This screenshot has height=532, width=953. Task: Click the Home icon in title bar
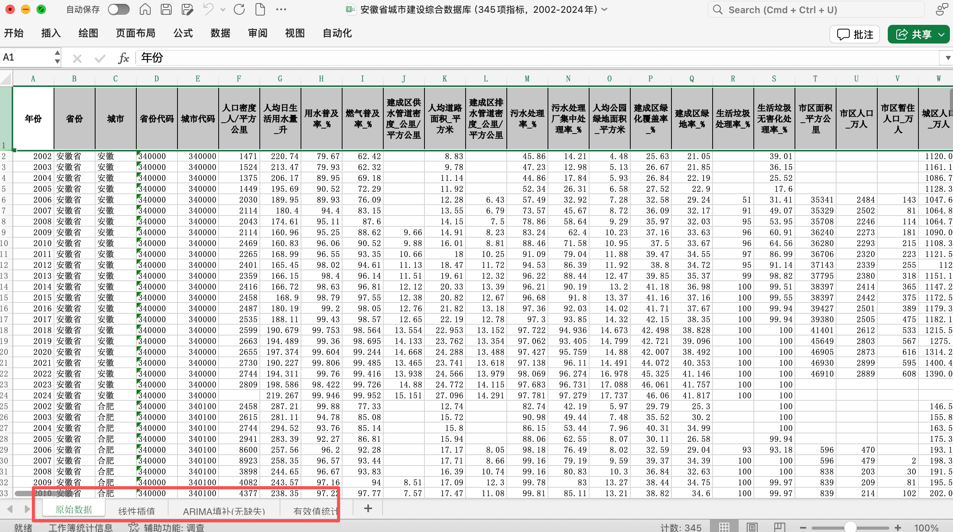(x=145, y=9)
